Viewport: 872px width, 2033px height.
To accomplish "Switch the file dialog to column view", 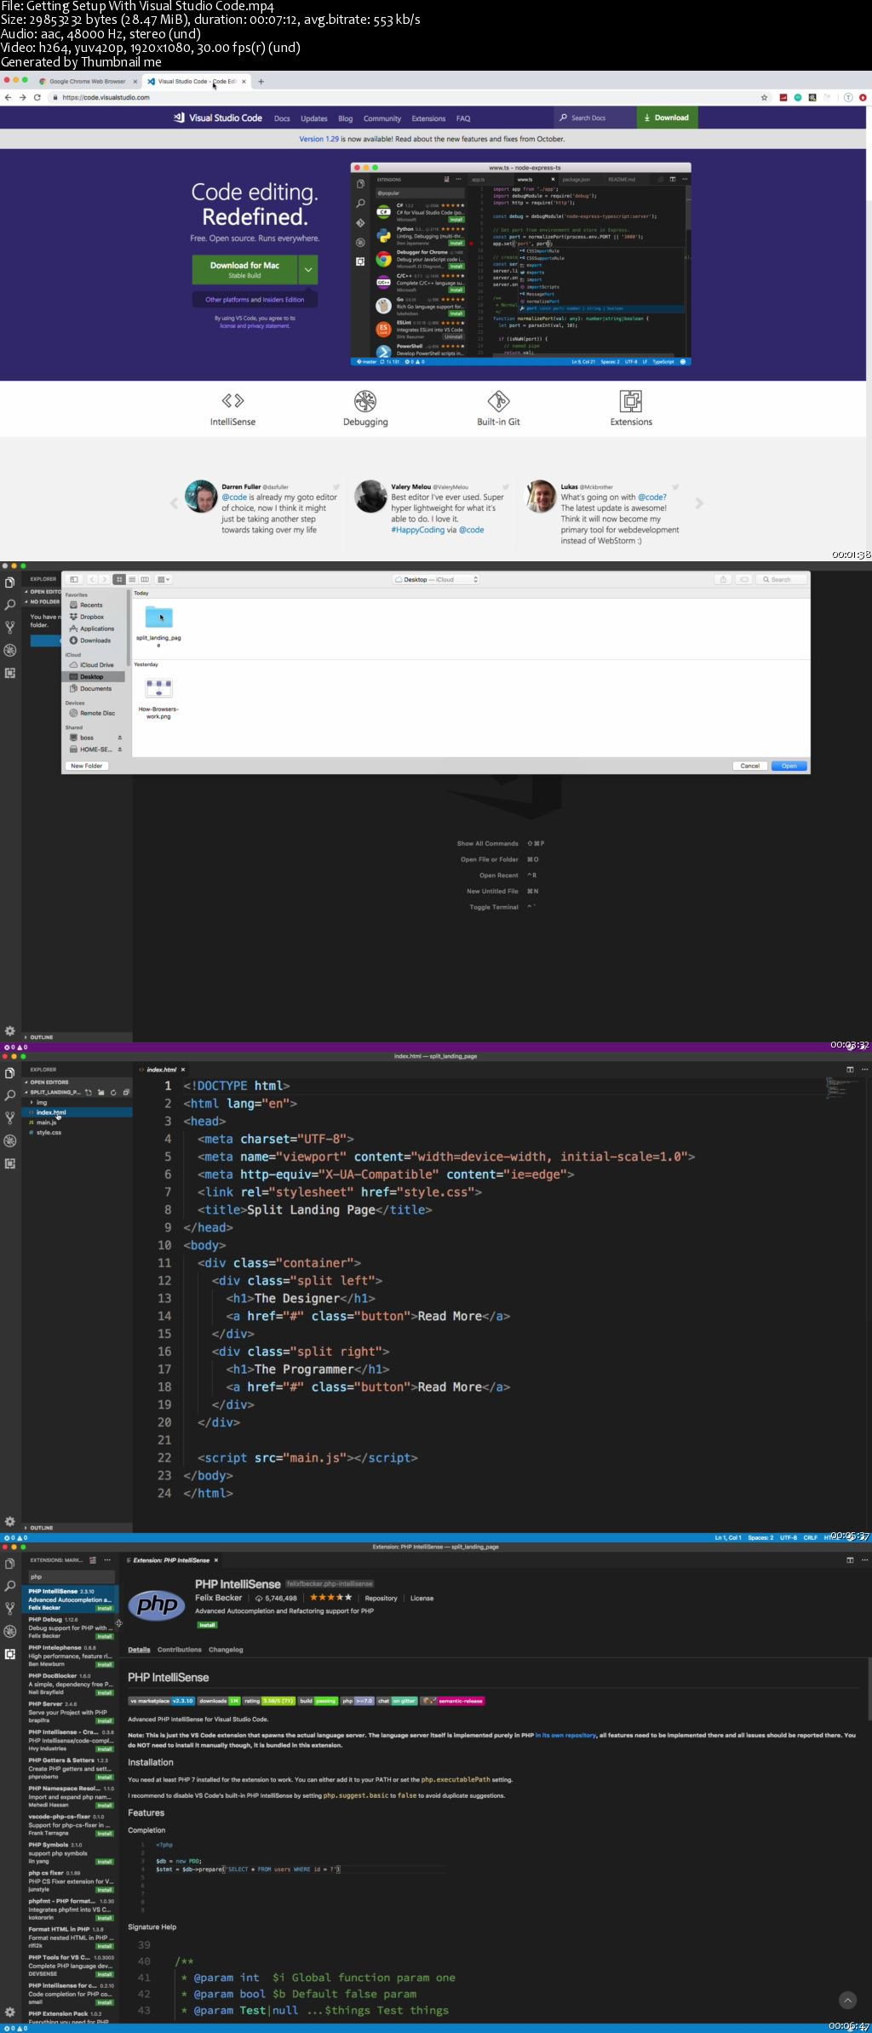I will point(145,579).
